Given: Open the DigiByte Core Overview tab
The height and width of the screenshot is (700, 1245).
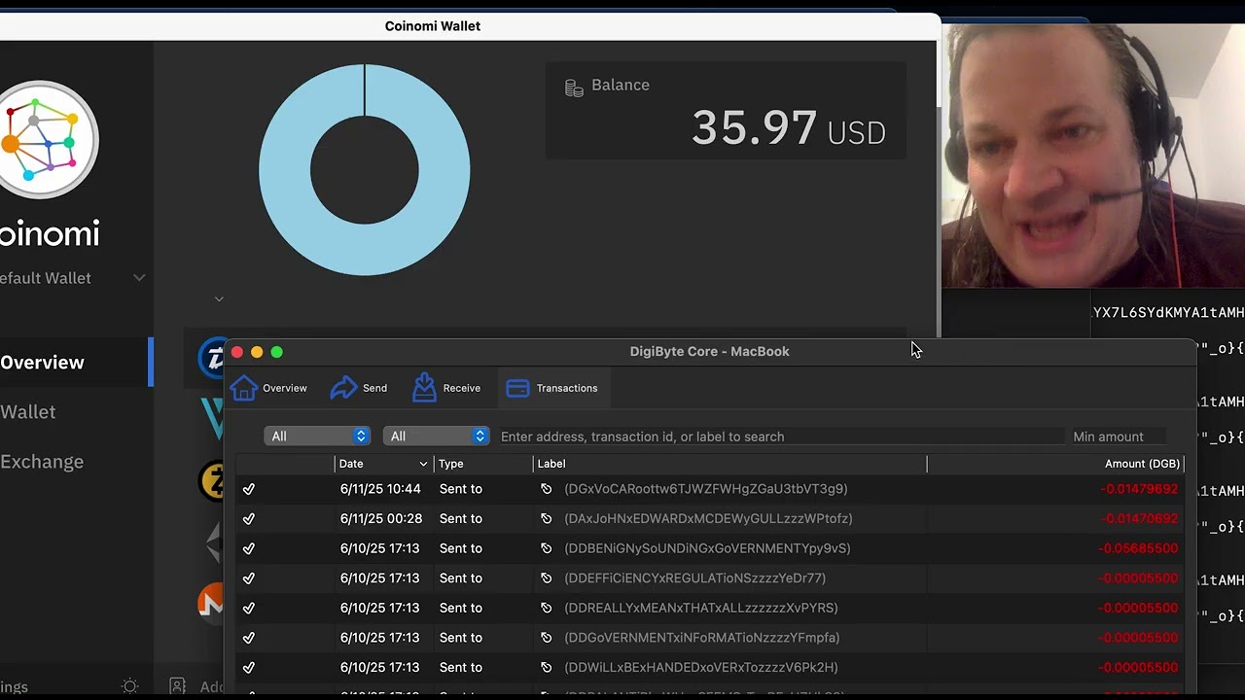Looking at the screenshot, I should (268, 388).
